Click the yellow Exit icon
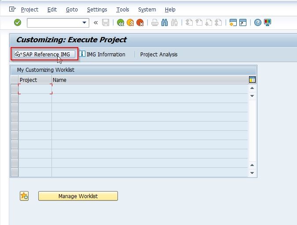 tap(130, 23)
